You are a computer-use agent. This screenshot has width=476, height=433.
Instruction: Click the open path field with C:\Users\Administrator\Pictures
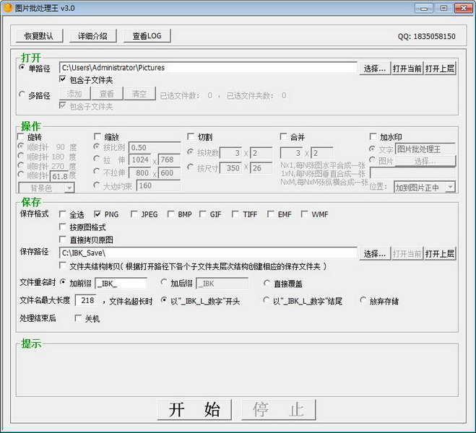click(208, 68)
